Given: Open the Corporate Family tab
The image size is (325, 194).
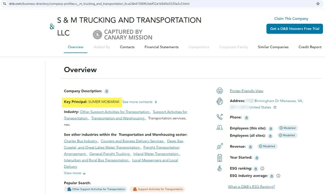Looking at the screenshot, I should (x=233, y=47).
